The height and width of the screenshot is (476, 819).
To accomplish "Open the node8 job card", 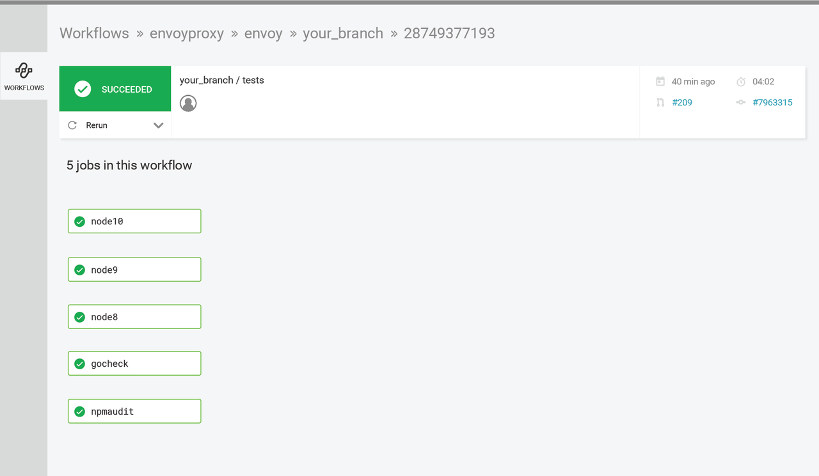I will (134, 316).
